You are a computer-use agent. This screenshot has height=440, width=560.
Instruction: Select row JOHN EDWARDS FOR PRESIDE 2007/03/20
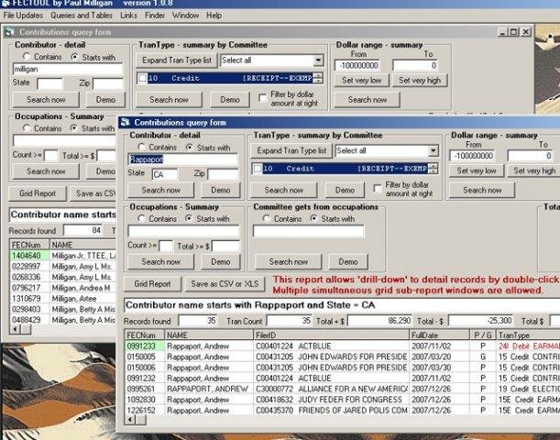342,357
